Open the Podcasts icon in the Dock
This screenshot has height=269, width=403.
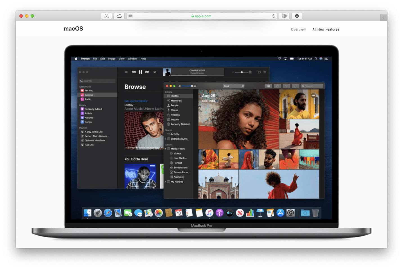point(219,213)
